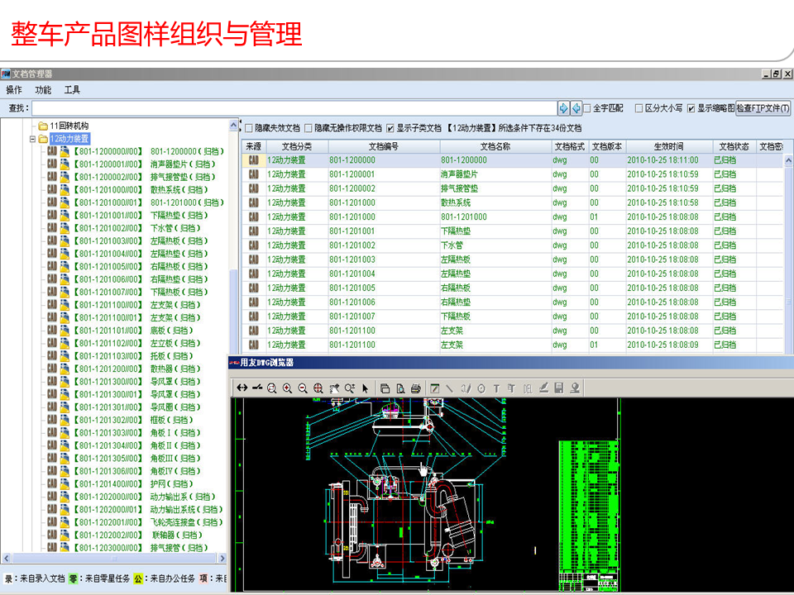
Task: Click document table scroll up arrow
Action: [x=788, y=160]
